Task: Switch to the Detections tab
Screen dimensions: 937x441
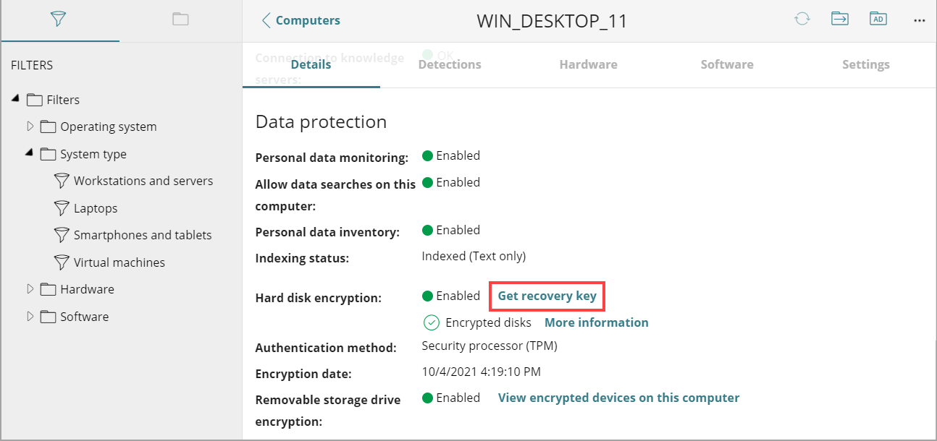Action: (x=449, y=64)
